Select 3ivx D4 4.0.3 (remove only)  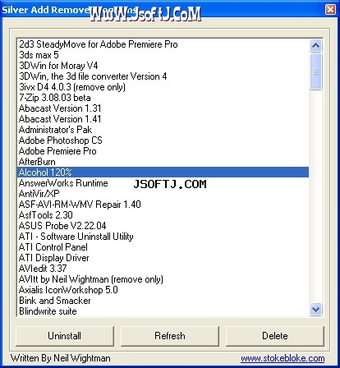(163, 87)
